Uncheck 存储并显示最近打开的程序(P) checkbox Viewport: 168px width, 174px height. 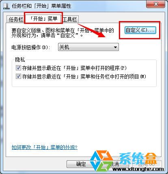(x=18, y=68)
